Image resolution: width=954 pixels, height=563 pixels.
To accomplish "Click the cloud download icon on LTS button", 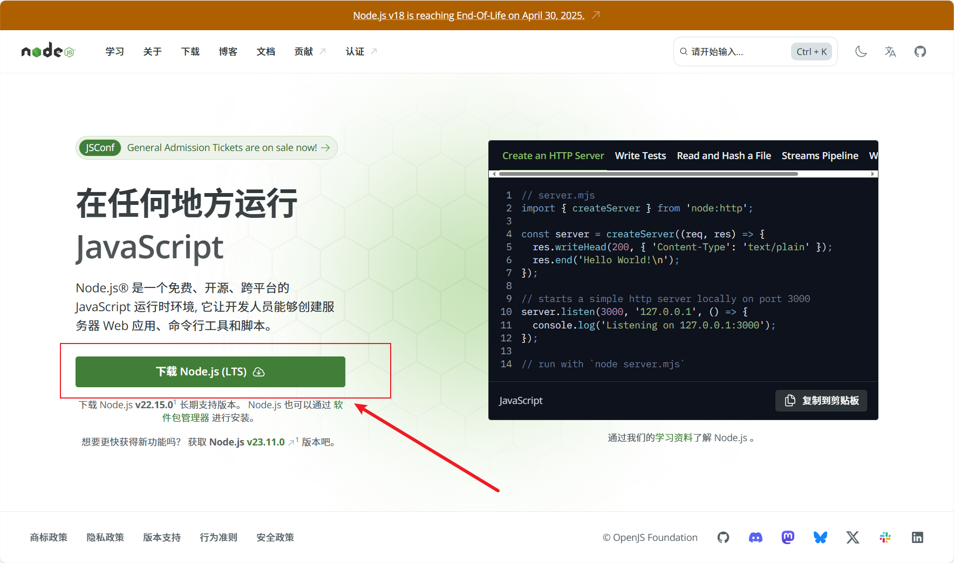I will (259, 372).
